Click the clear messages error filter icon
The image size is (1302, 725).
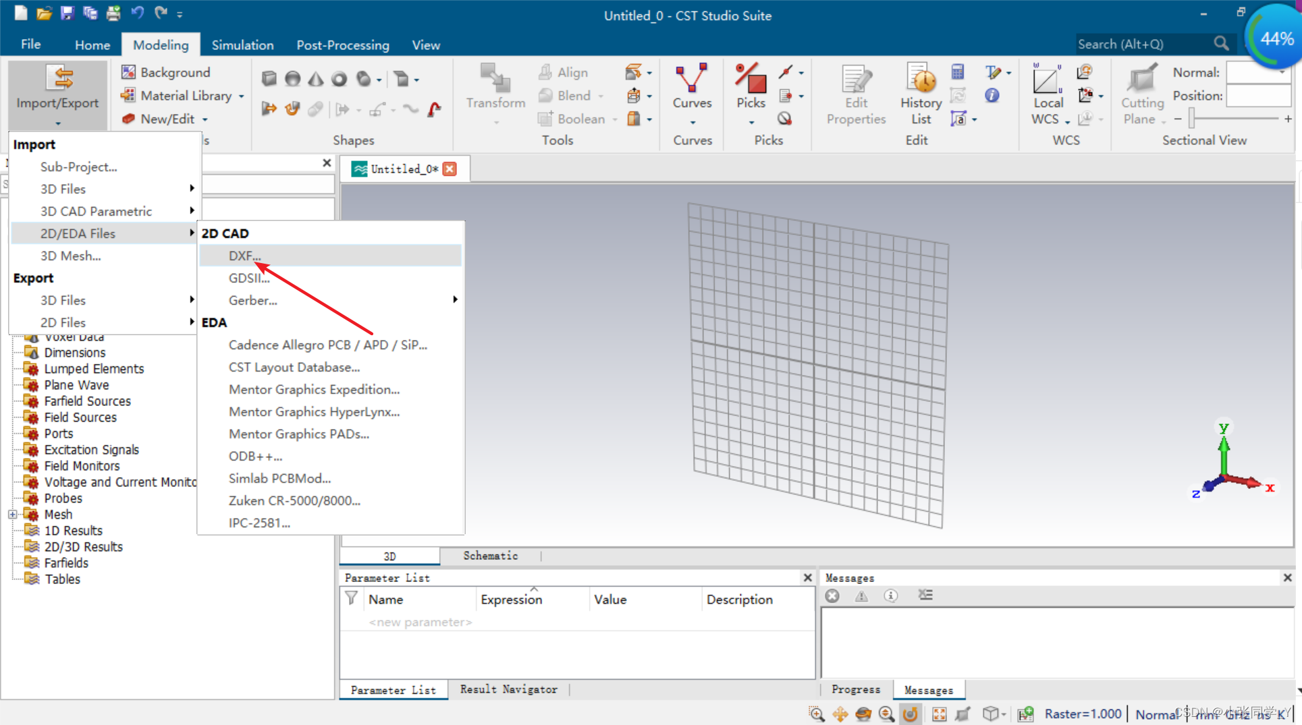point(832,596)
